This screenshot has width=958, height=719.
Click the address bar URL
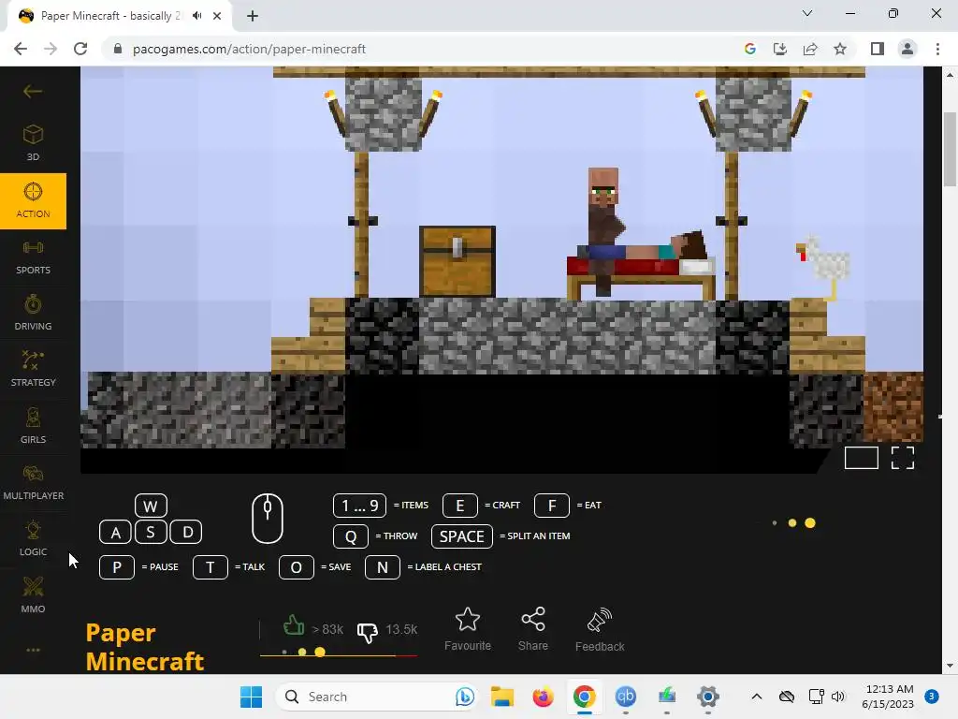point(249,49)
